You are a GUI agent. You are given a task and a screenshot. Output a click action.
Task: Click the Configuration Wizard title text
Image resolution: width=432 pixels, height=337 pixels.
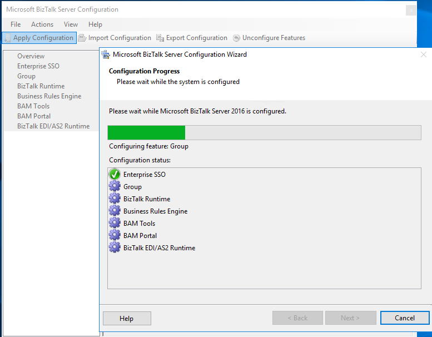point(180,54)
